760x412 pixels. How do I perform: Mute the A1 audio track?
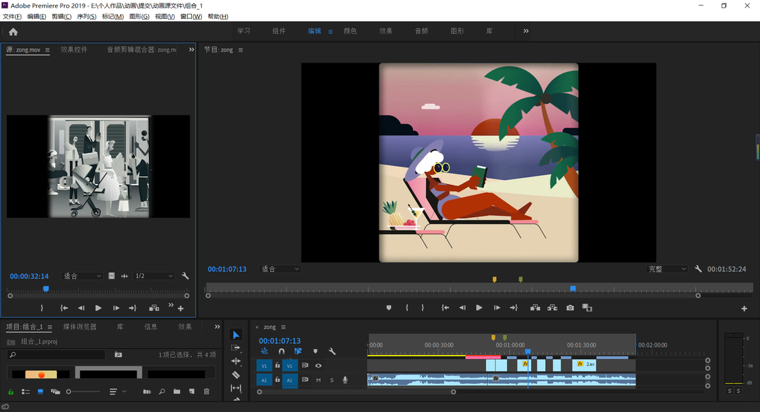[x=318, y=380]
